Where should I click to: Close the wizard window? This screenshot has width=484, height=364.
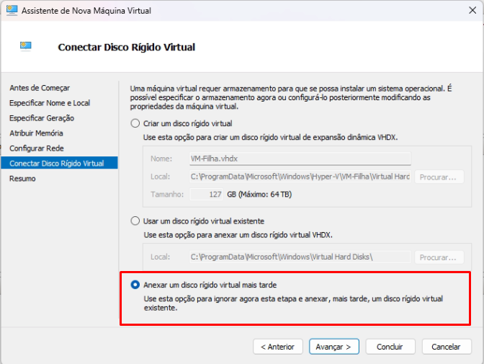(466, 11)
